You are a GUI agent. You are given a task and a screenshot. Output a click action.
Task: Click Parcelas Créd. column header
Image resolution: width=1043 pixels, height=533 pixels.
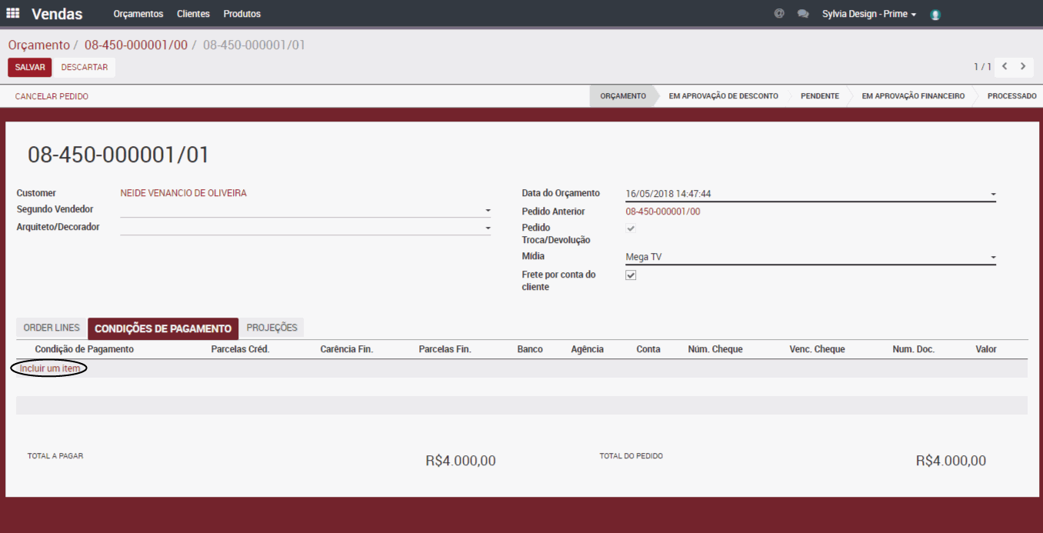(x=240, y=349)
